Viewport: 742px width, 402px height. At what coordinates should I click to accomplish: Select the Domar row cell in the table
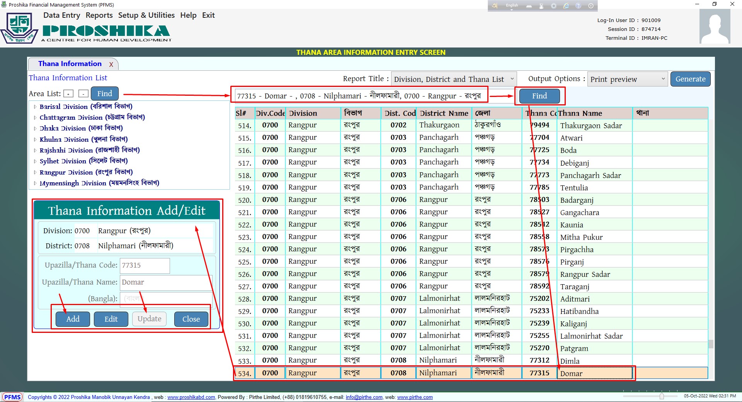point(594,373)
